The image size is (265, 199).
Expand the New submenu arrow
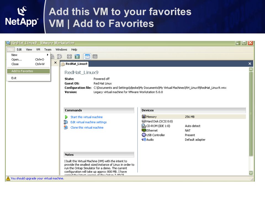click(48, 55)
